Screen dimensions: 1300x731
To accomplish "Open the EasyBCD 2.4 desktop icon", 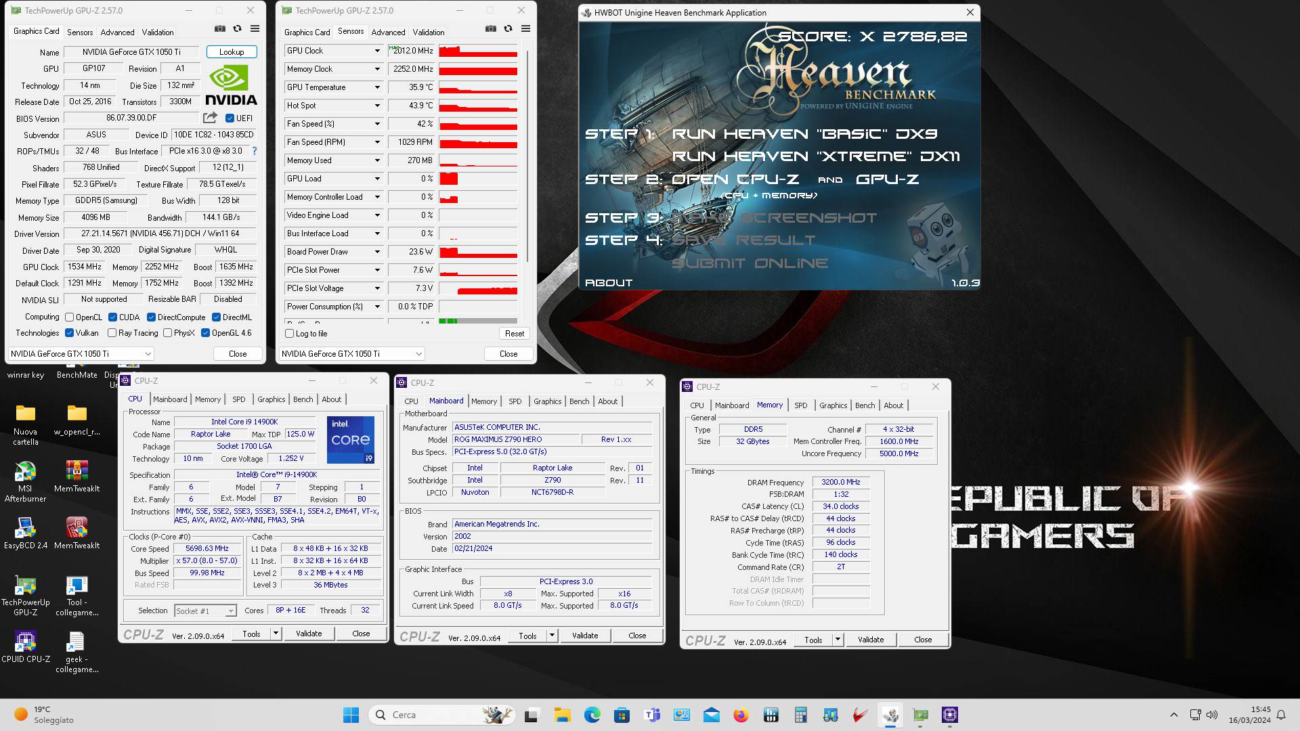I will tap(25, 533).
